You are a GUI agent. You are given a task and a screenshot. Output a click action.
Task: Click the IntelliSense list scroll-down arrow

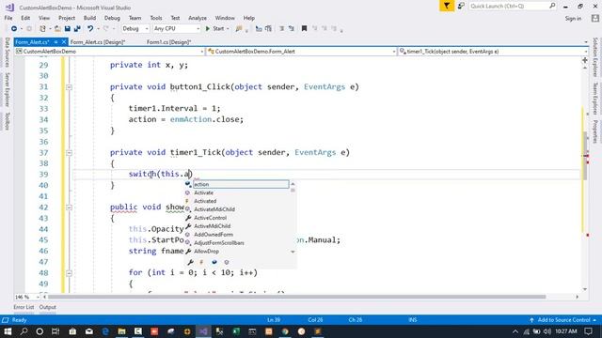(293, 252)
